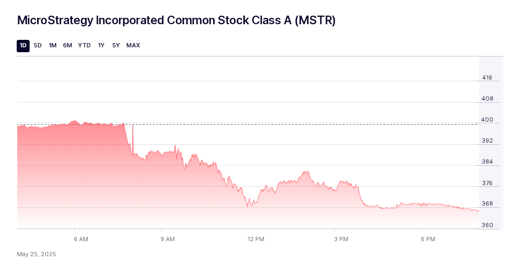Click the May 25, 2025 date label
This screenshot has height=274, width=519.
[x=37, y=254]
